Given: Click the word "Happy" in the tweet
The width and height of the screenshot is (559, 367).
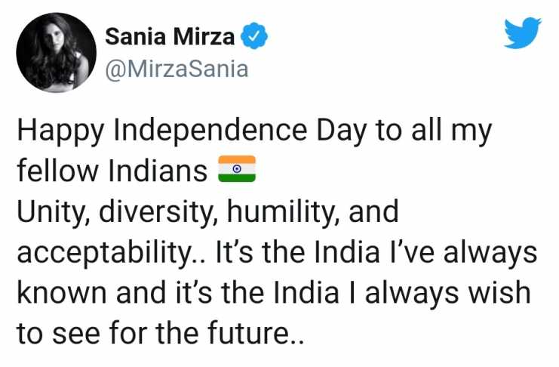Looking at the screenshot, I should tap(60, 132).
